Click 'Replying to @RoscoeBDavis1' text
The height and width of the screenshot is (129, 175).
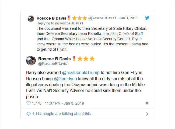coord(60,23)
